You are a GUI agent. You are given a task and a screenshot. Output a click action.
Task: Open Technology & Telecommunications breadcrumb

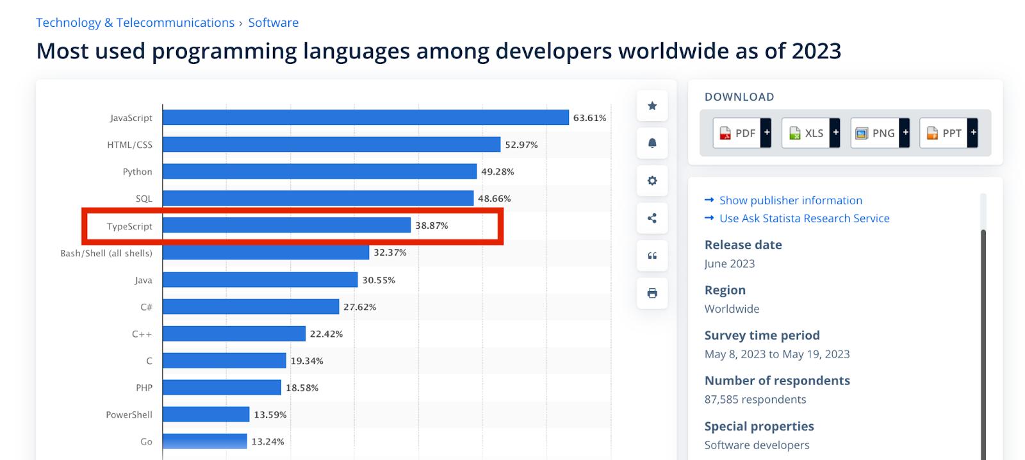tap(135, 22)
